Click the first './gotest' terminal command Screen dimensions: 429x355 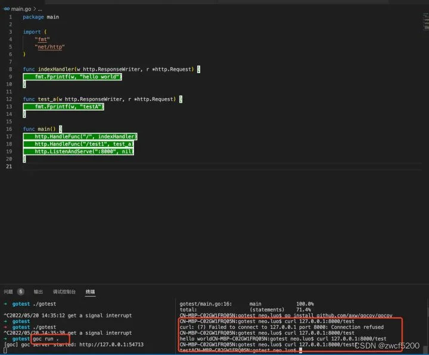pos(44,304)
